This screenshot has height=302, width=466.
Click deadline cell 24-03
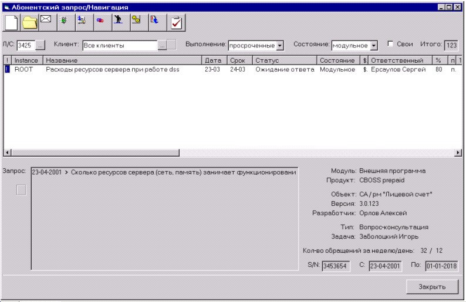238,69
